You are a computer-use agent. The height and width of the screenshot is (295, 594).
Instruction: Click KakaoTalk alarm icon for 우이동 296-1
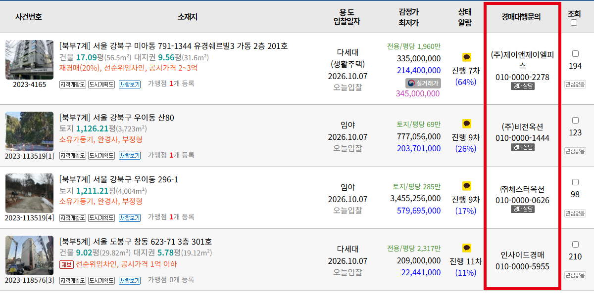tap(466, 186)
